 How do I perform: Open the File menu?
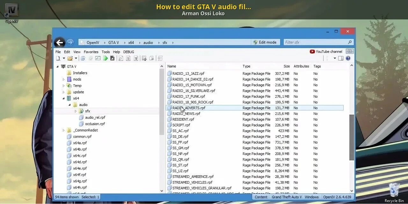[58, 52]
